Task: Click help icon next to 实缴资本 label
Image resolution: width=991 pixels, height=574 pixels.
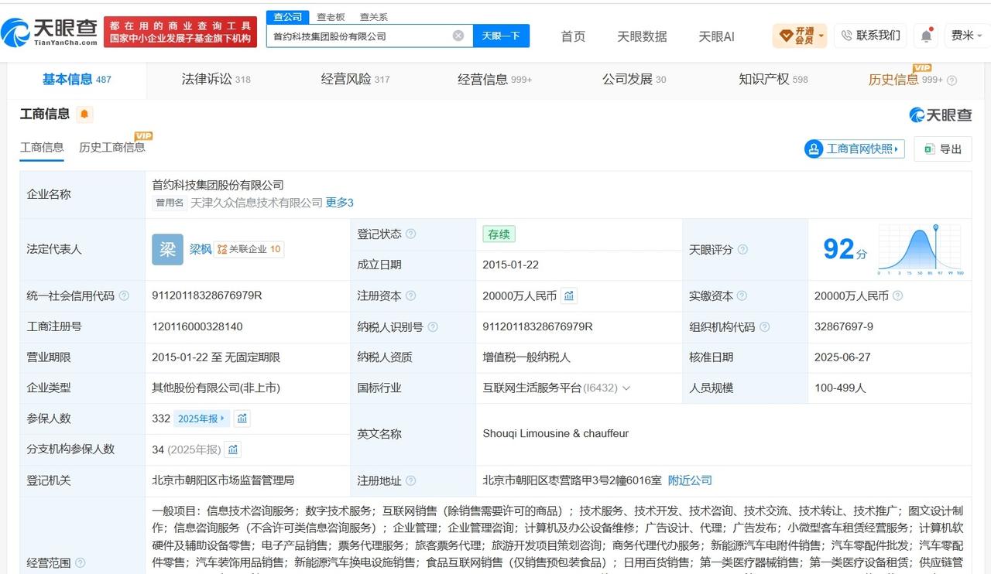Action: pyautogui.click(x=742, y=296)
